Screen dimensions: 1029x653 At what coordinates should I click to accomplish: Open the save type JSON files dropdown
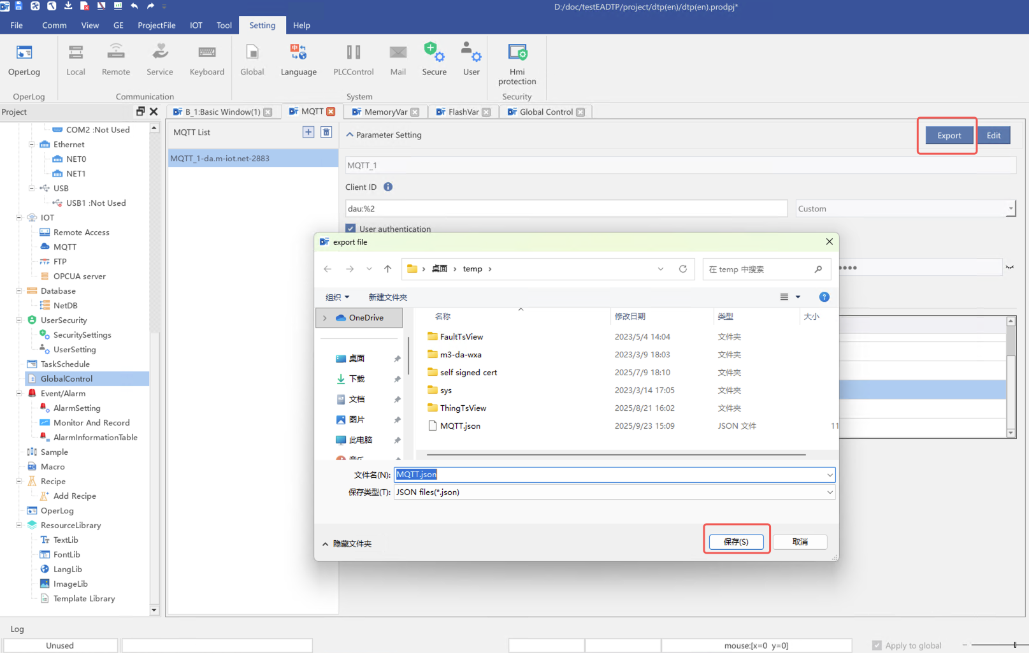point(830,492)
